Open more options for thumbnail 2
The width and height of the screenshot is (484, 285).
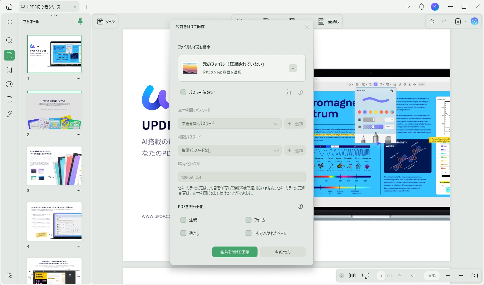[78, 135]
